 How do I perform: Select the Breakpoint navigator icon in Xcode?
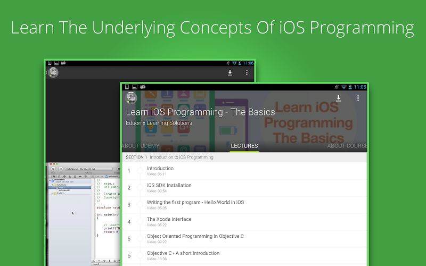pos(80,177)
